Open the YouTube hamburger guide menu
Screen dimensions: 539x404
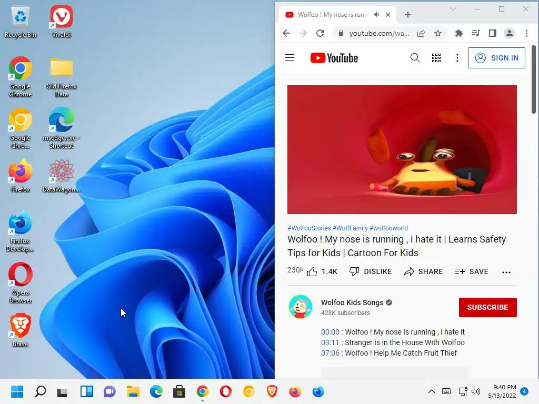290,58
